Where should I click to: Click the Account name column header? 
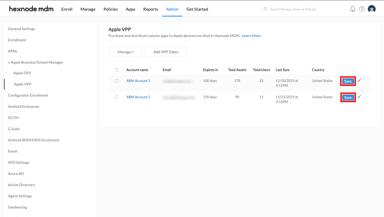click(137, 70)
